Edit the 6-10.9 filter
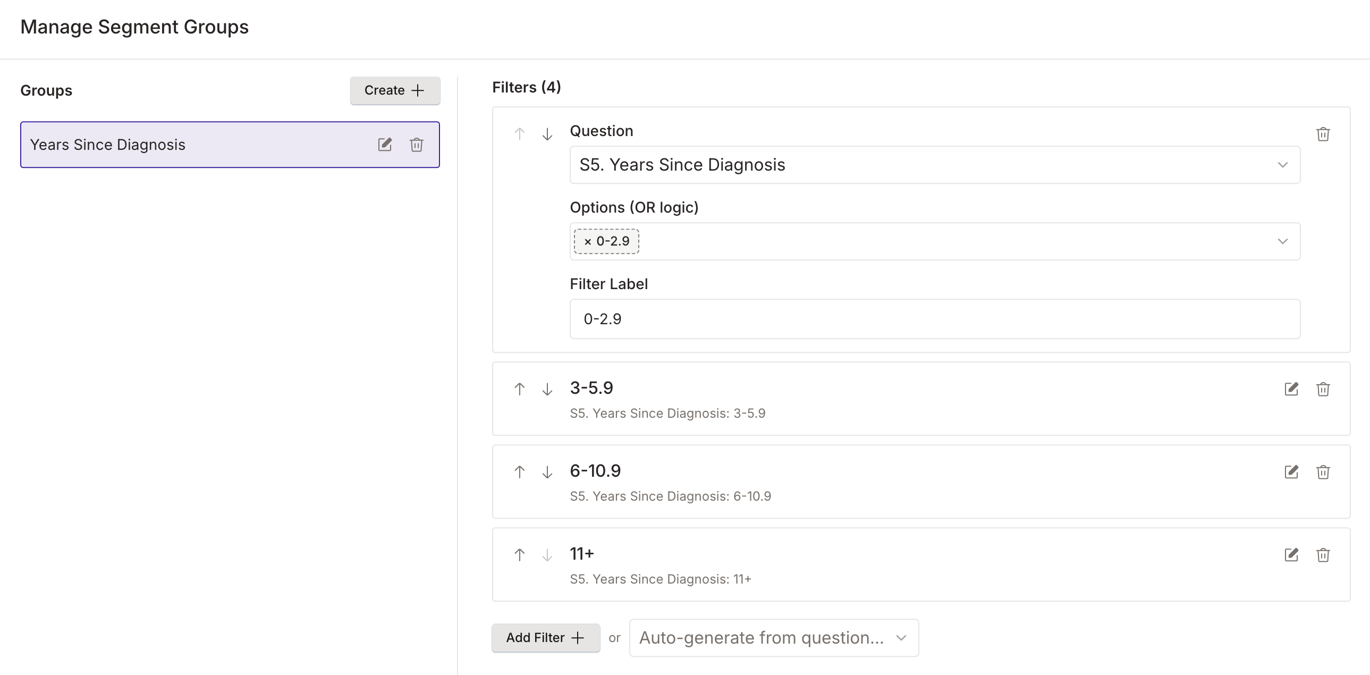The image size is (1370, 675). 1291,472
